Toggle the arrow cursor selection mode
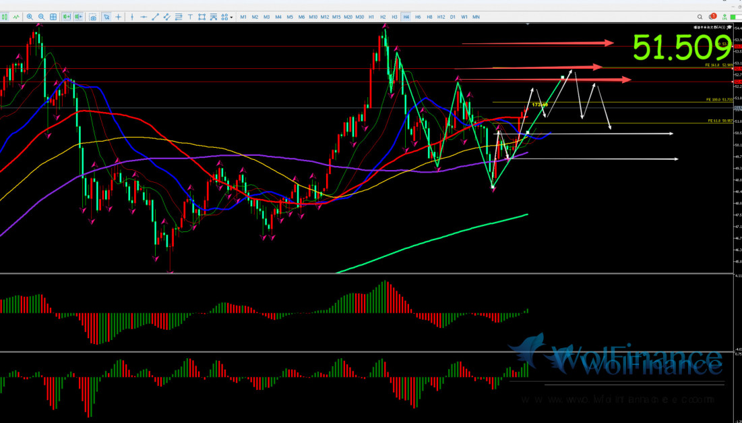Image resolution: width=742 pixels, height=423 pixels. pyautogui.click(x=107, y=17)
